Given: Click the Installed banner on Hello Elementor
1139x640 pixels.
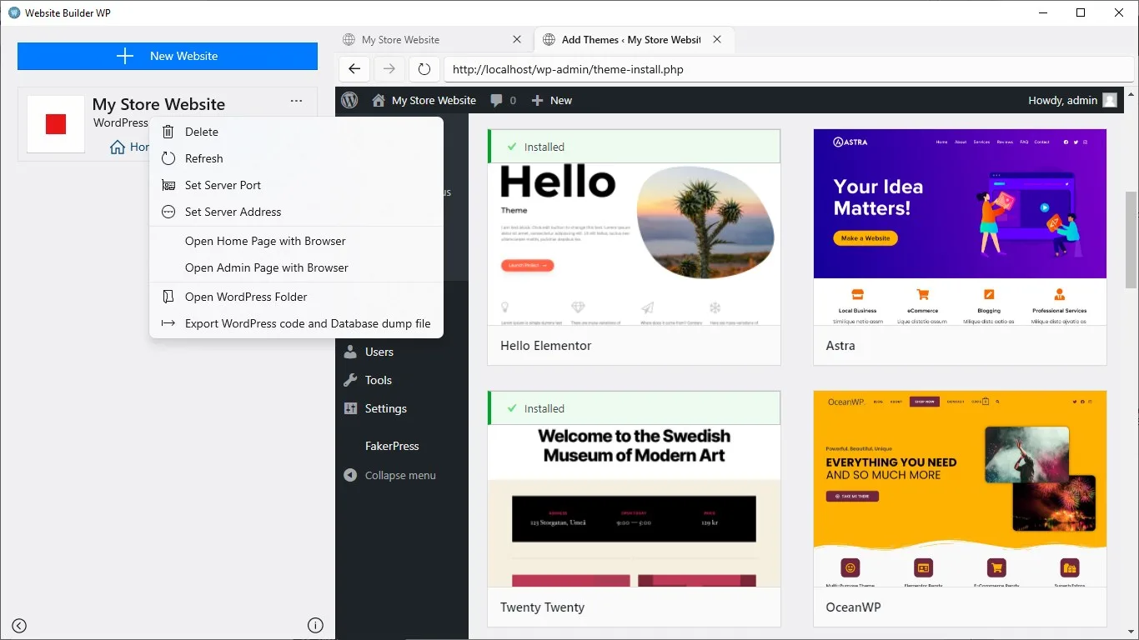Looking at the screenshot, I should 634,147.
